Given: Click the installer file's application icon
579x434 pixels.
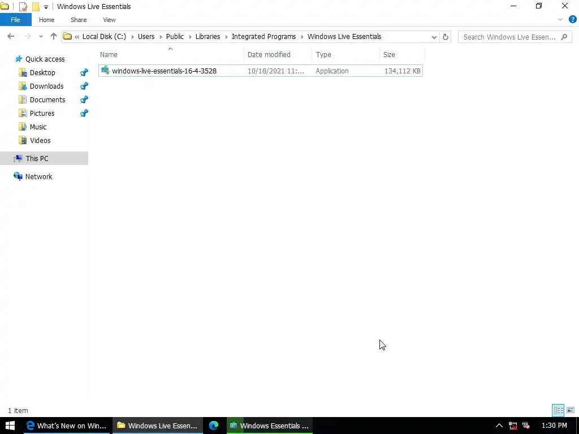Looking at the screenshot, I should click(x=105, y=70).
